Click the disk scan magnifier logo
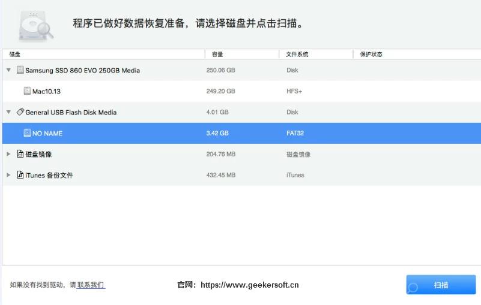 [x=35, y=25]
